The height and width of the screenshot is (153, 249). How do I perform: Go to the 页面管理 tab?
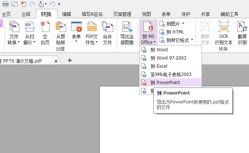122,15
